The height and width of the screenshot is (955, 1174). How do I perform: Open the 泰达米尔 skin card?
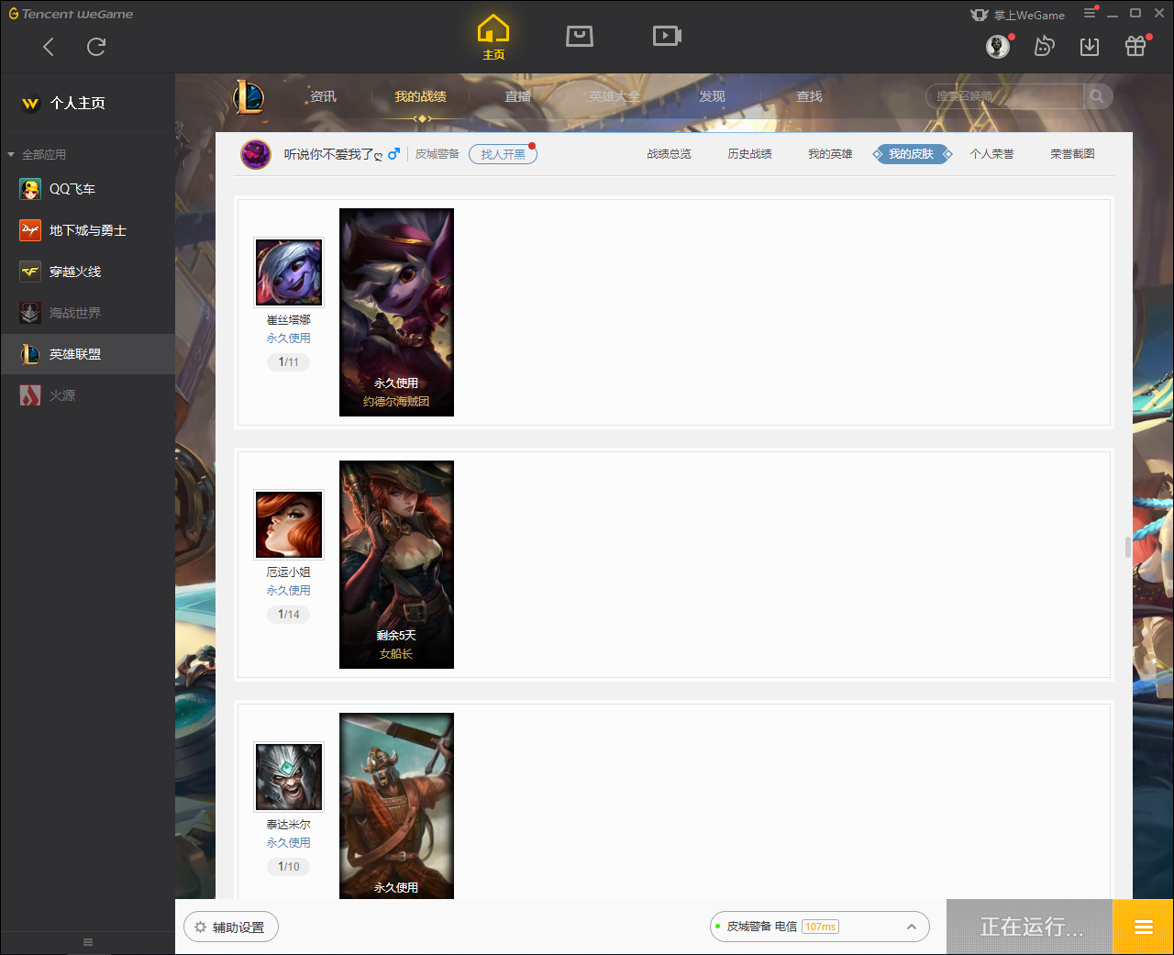click(396, 805)
